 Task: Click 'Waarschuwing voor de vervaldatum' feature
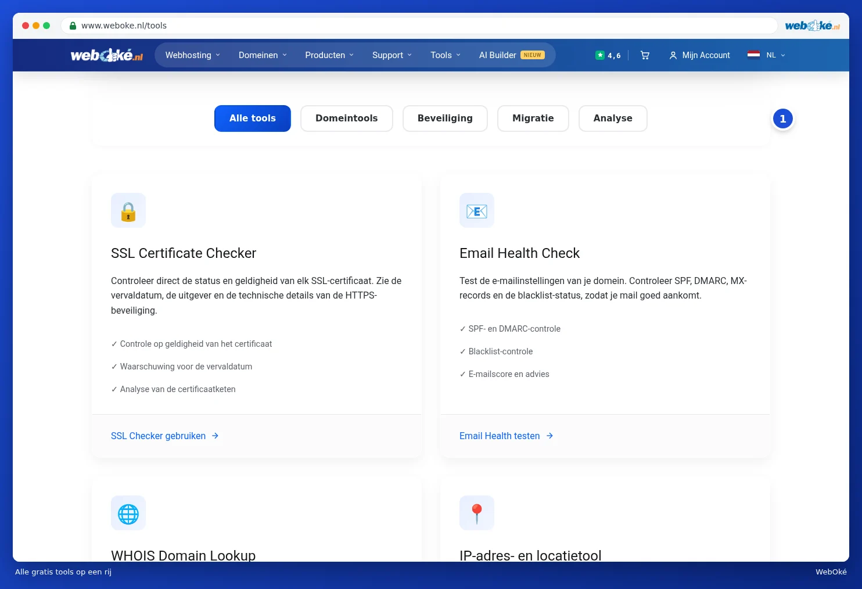186,367
